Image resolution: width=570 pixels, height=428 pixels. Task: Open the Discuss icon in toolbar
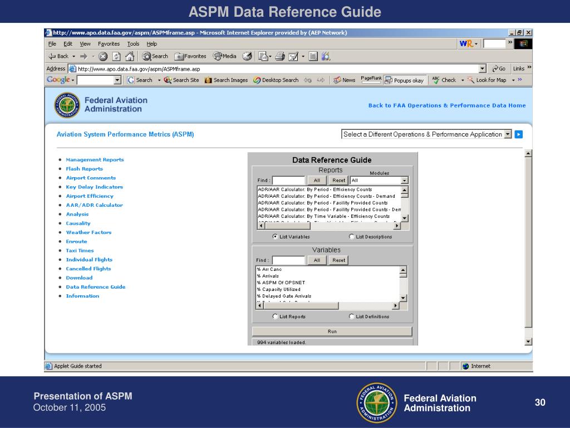click(313, 56)
